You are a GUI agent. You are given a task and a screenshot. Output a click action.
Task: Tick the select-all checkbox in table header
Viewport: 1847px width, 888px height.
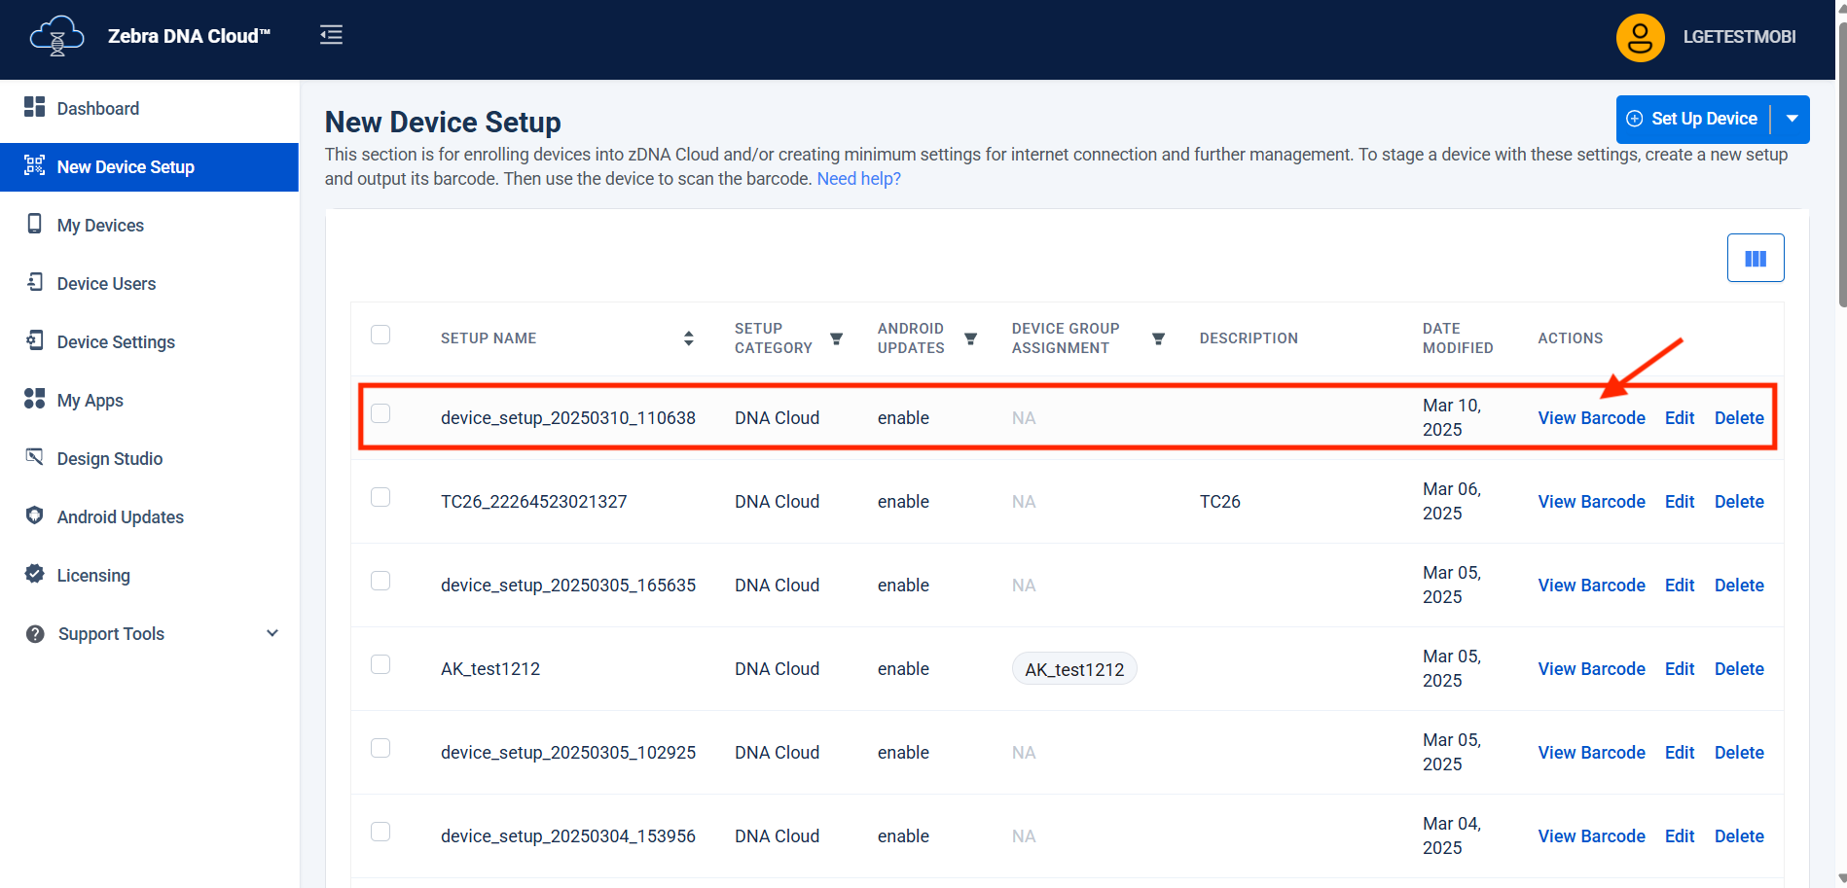click(380, 335)
